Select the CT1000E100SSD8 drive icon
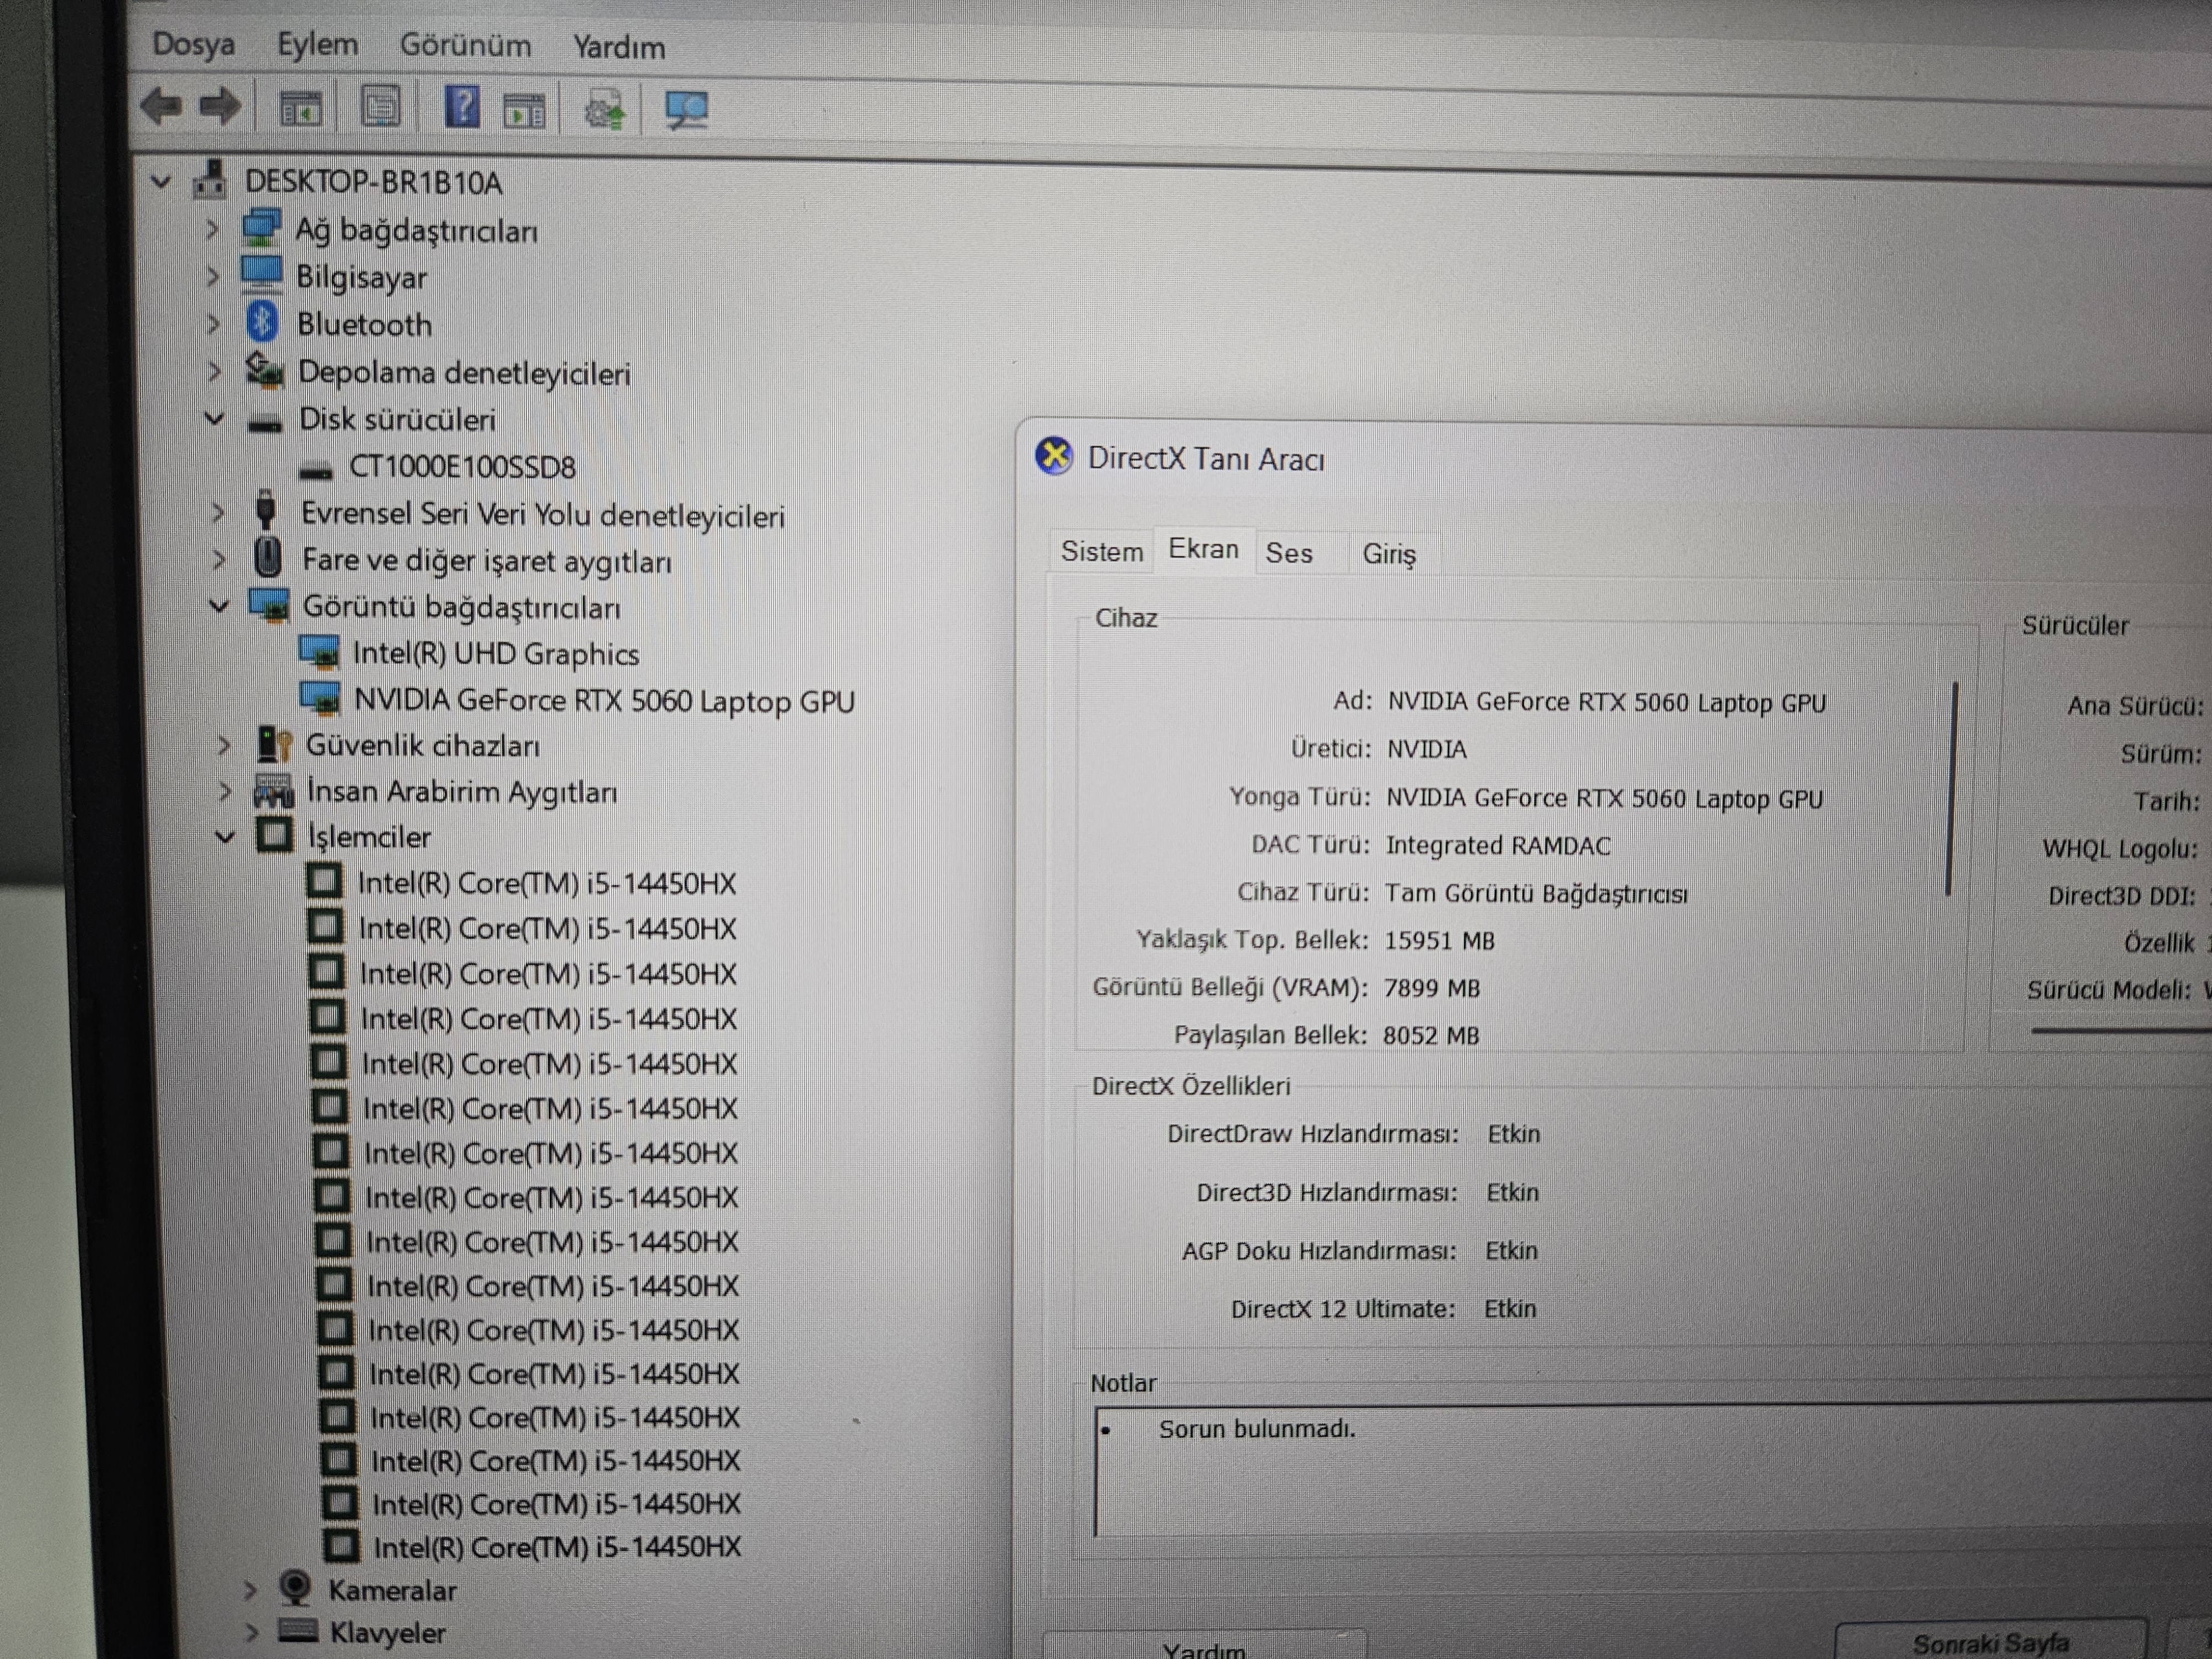Viewport: 2212px width, 1659px height. [316, 470]
